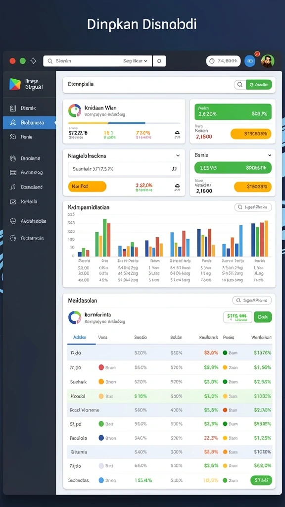Click the blue round icon beside avatar
285x507 pixels.
(249, 61)
